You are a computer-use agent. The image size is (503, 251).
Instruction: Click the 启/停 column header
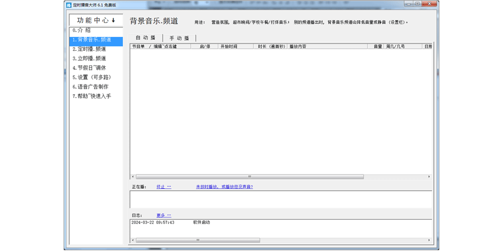point(205,47)
